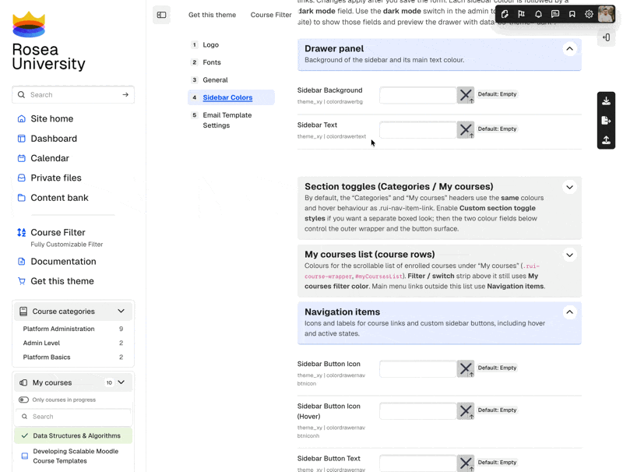This screenshot has height=472, width=623.
Task: Click the upload icon in side toolbar
Action: click(607, 140)
